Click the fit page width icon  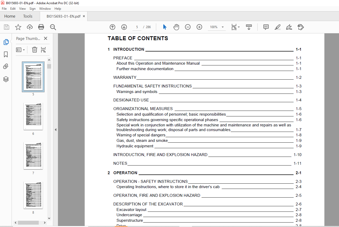tap(234, 27)
